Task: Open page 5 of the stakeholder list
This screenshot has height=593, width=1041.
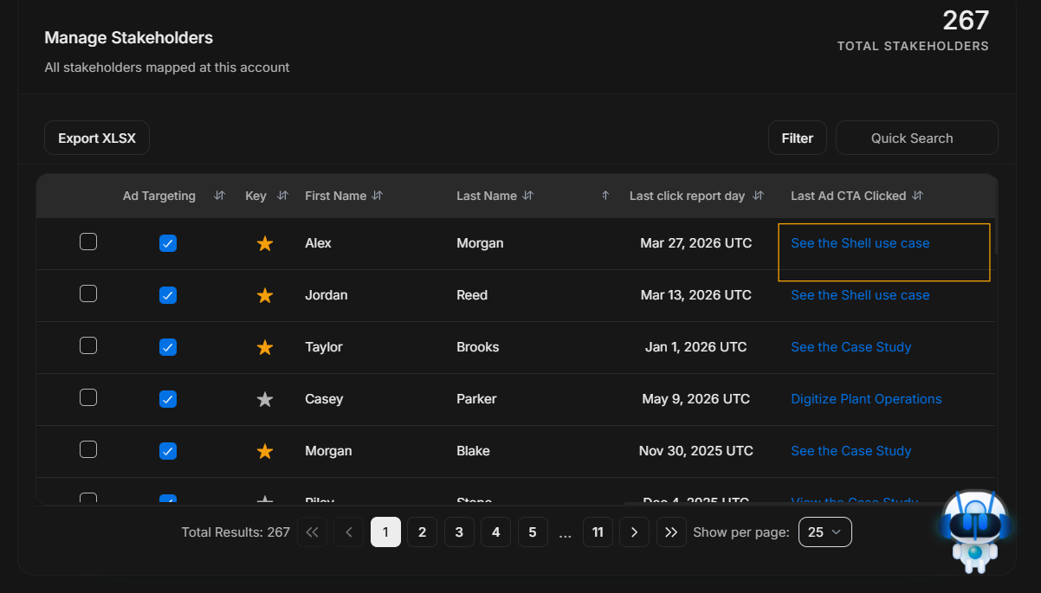Action: [x=533, y=532]
